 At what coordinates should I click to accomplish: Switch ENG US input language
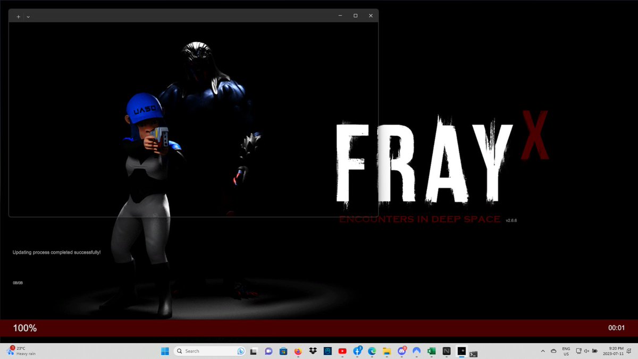click(x=566, y=351)
